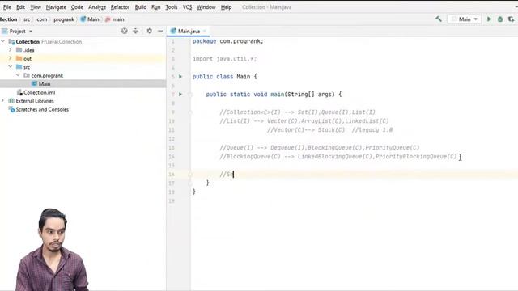The height and width of the screenshot is (291, 518).
Task: Collapse the com.progrank package
Action: [18, 75]
